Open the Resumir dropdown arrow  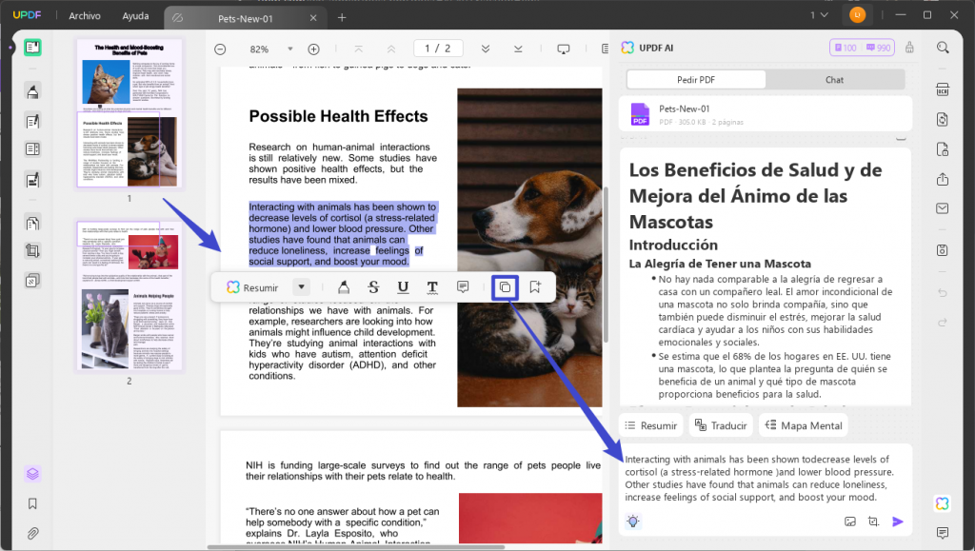tap(301, 286)
